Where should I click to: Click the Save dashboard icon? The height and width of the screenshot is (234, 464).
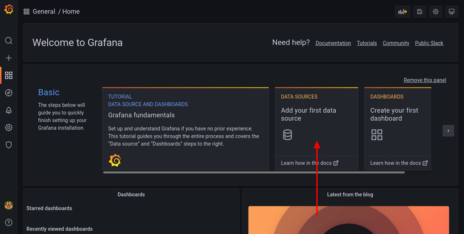coord(419,12)
